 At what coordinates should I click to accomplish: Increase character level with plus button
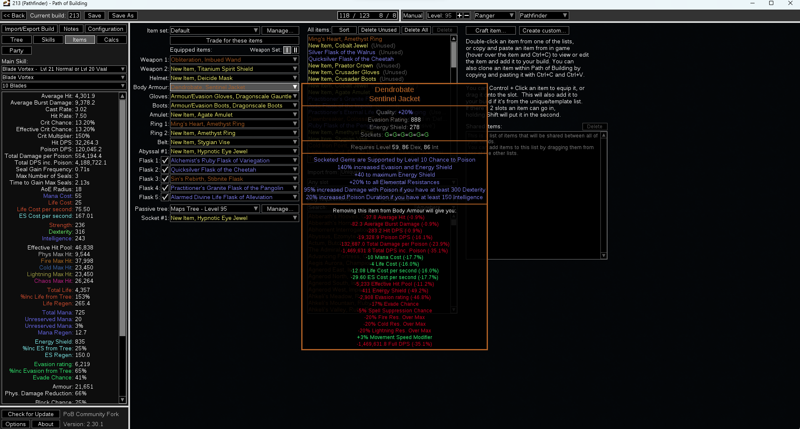[460, 15]
